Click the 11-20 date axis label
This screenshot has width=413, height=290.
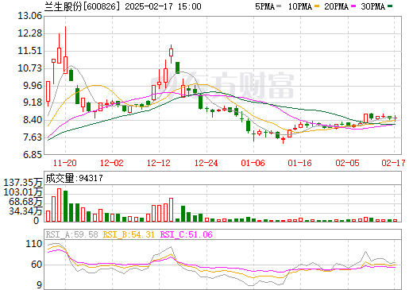(65, 163)
